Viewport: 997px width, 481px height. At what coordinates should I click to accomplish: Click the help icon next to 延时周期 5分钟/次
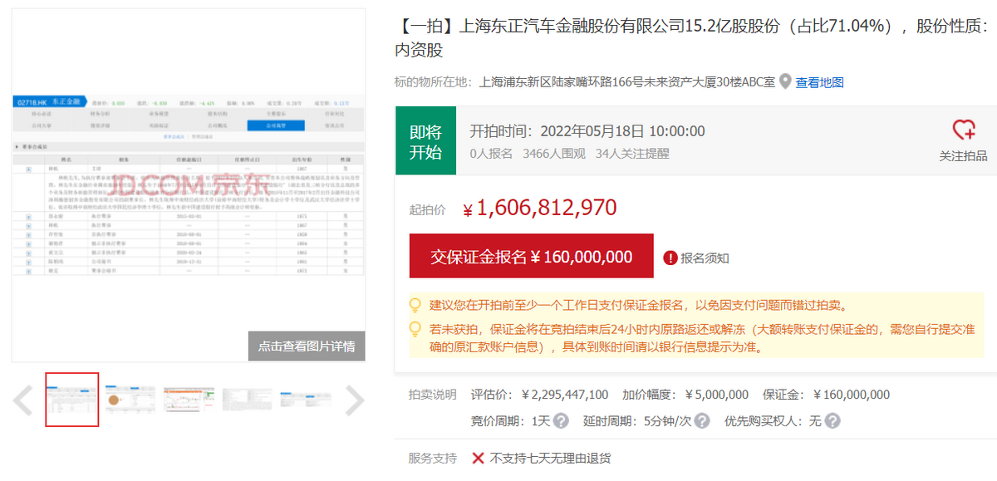[702, 421]
